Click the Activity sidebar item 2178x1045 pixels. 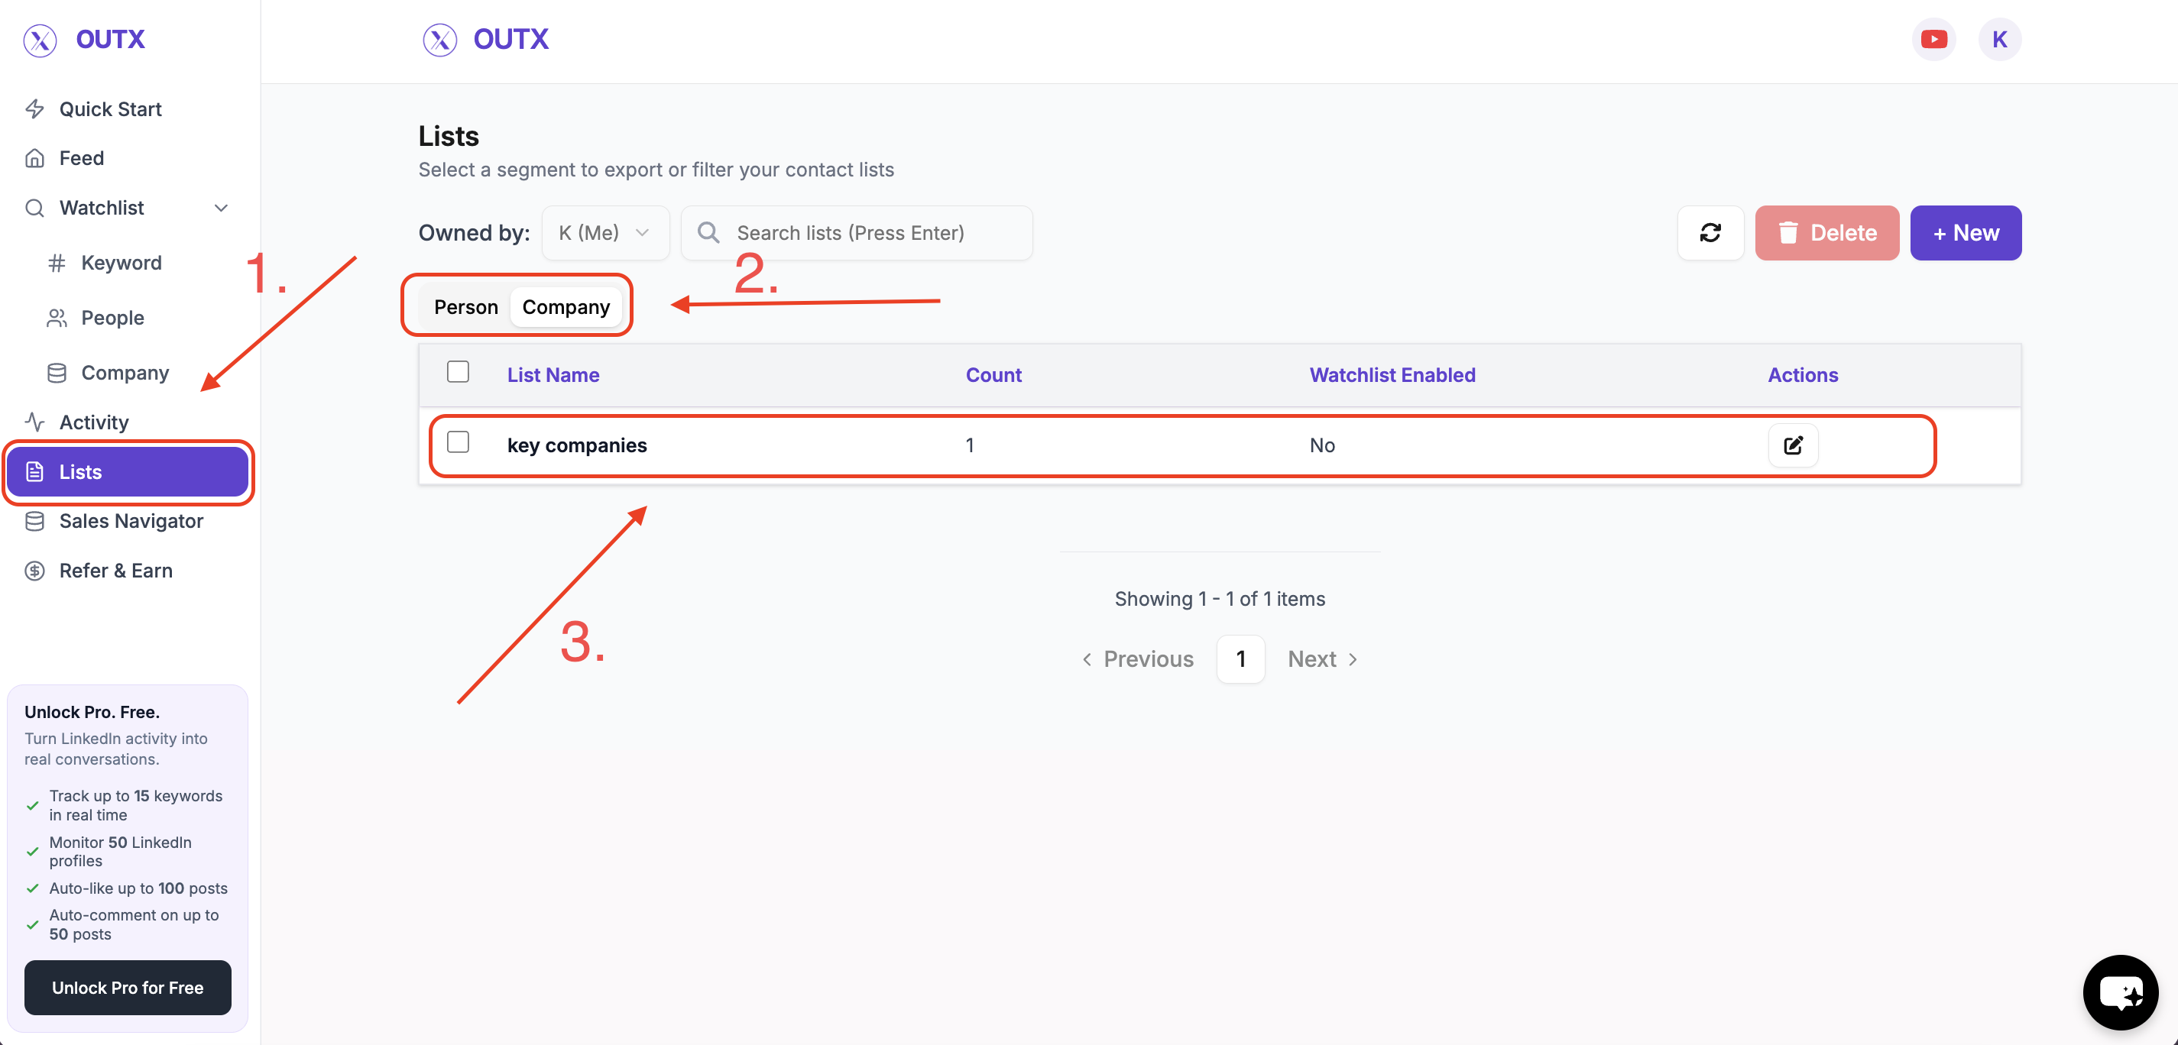point(93,422)
